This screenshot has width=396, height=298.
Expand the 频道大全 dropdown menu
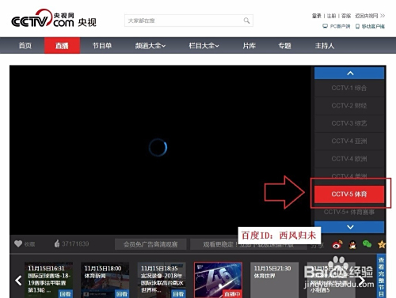(150, 46)
